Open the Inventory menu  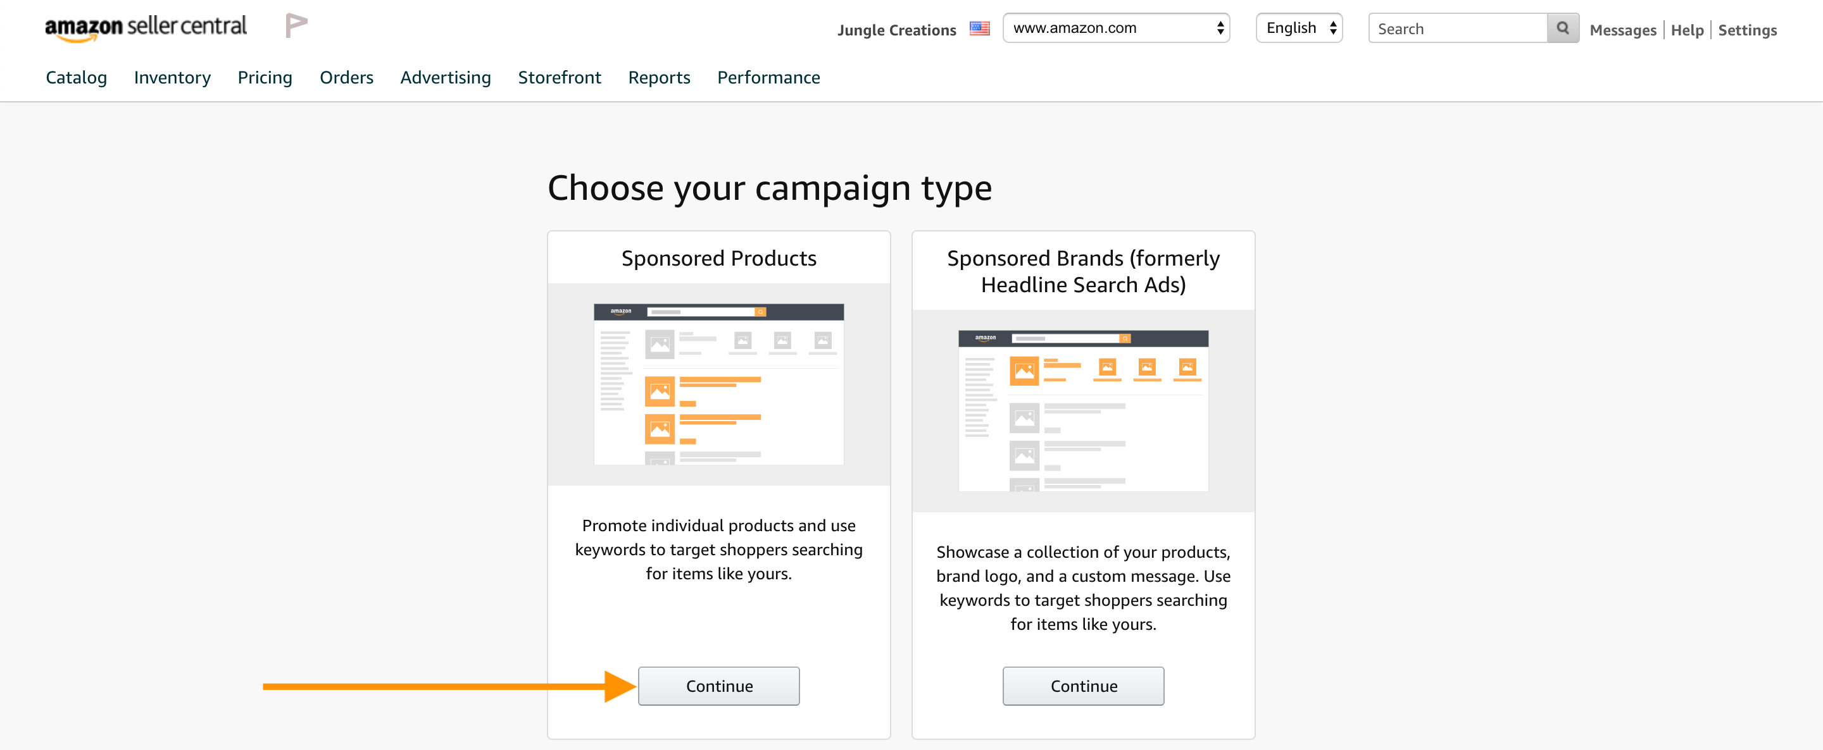[x=172, y=77]
